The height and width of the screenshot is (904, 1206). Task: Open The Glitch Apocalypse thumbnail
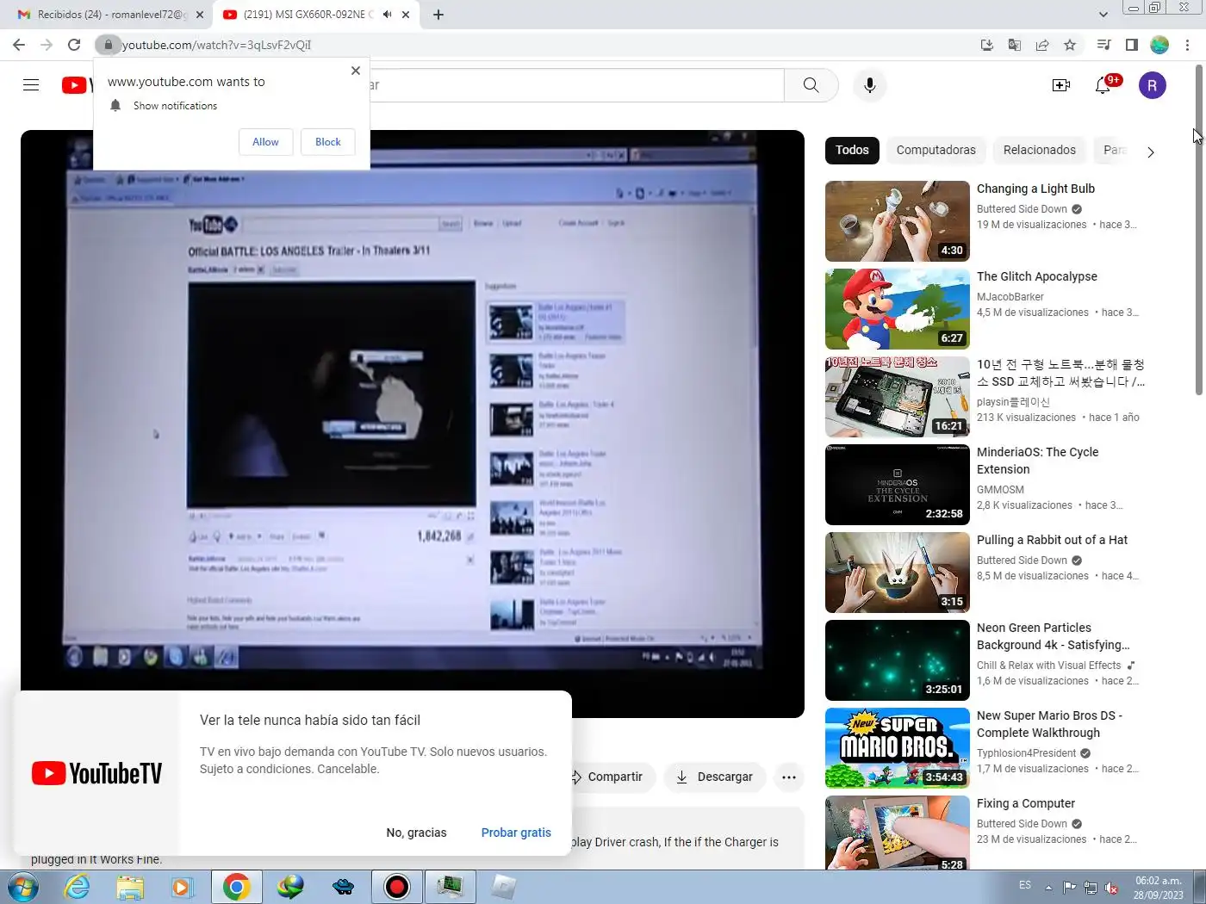pyautogui.click(x=898, y=309)
